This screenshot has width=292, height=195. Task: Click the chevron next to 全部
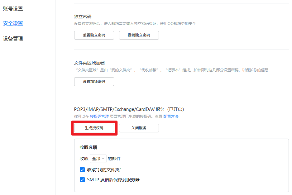pyautogui.click(x=103, y=158)
